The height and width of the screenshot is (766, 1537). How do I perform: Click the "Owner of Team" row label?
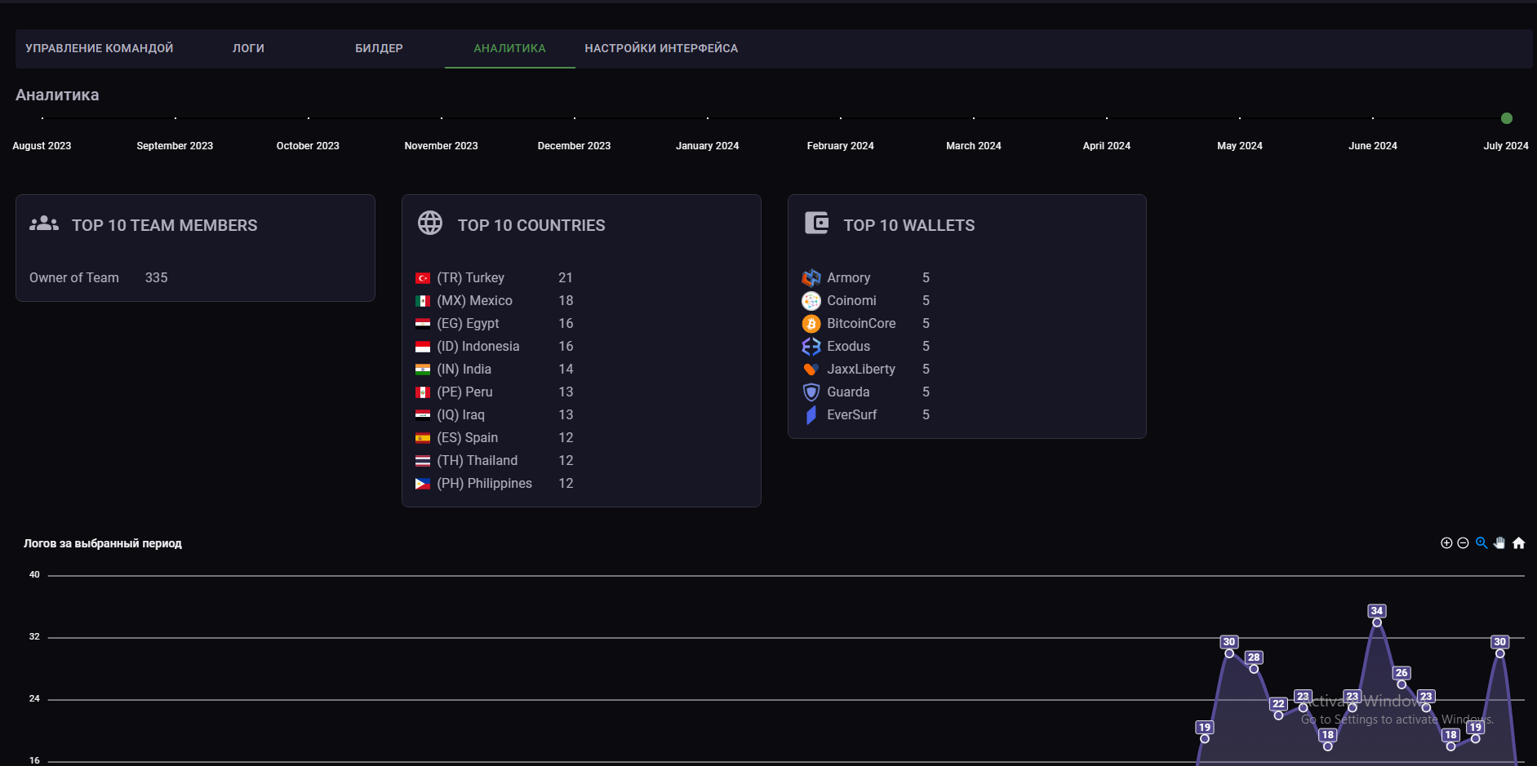click(74, 278)
